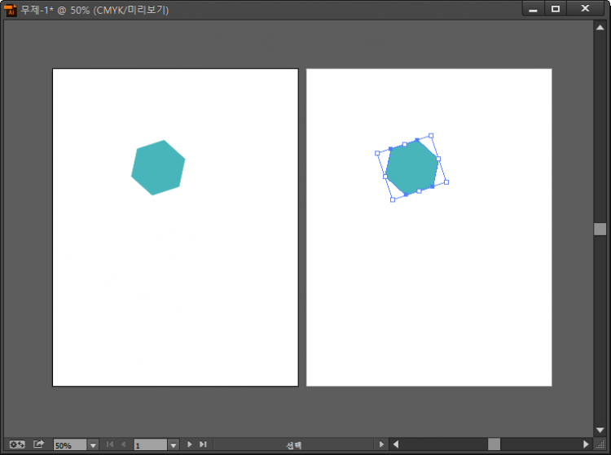The width and height of the screenshot is (611, 455).
Task: Click the scroll down arrow
Action: click(x=600, y=430)
